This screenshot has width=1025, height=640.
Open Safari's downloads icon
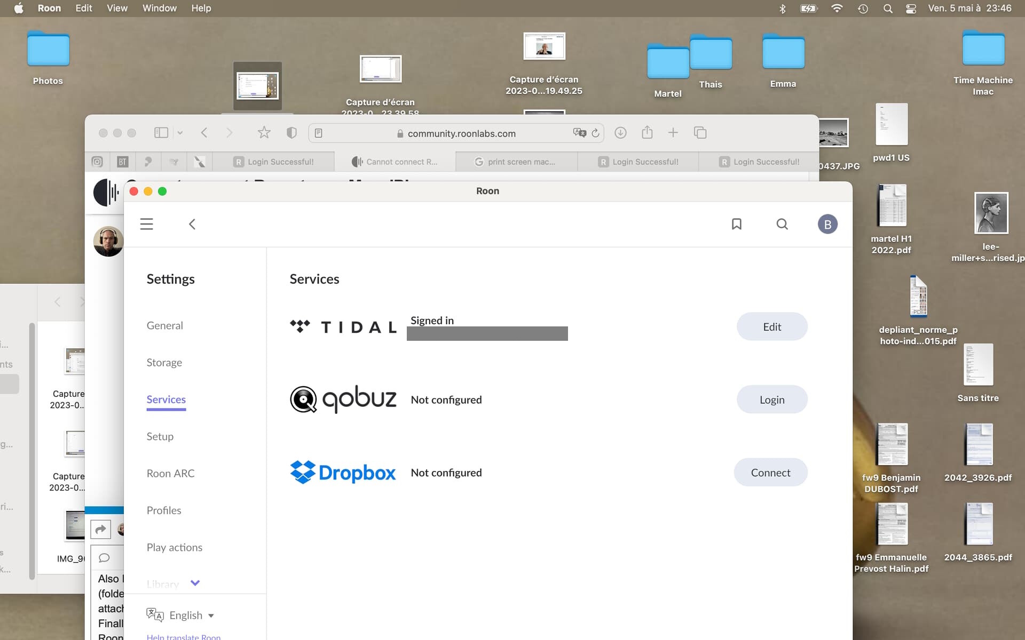click(620, 133)
